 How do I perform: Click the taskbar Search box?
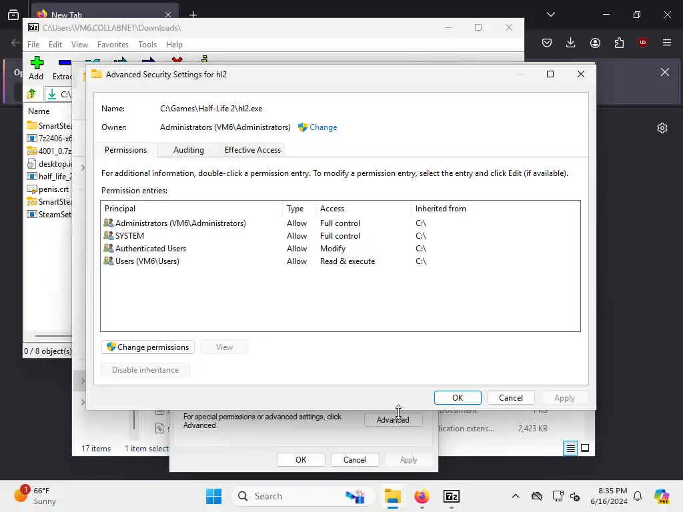point(303,496)
